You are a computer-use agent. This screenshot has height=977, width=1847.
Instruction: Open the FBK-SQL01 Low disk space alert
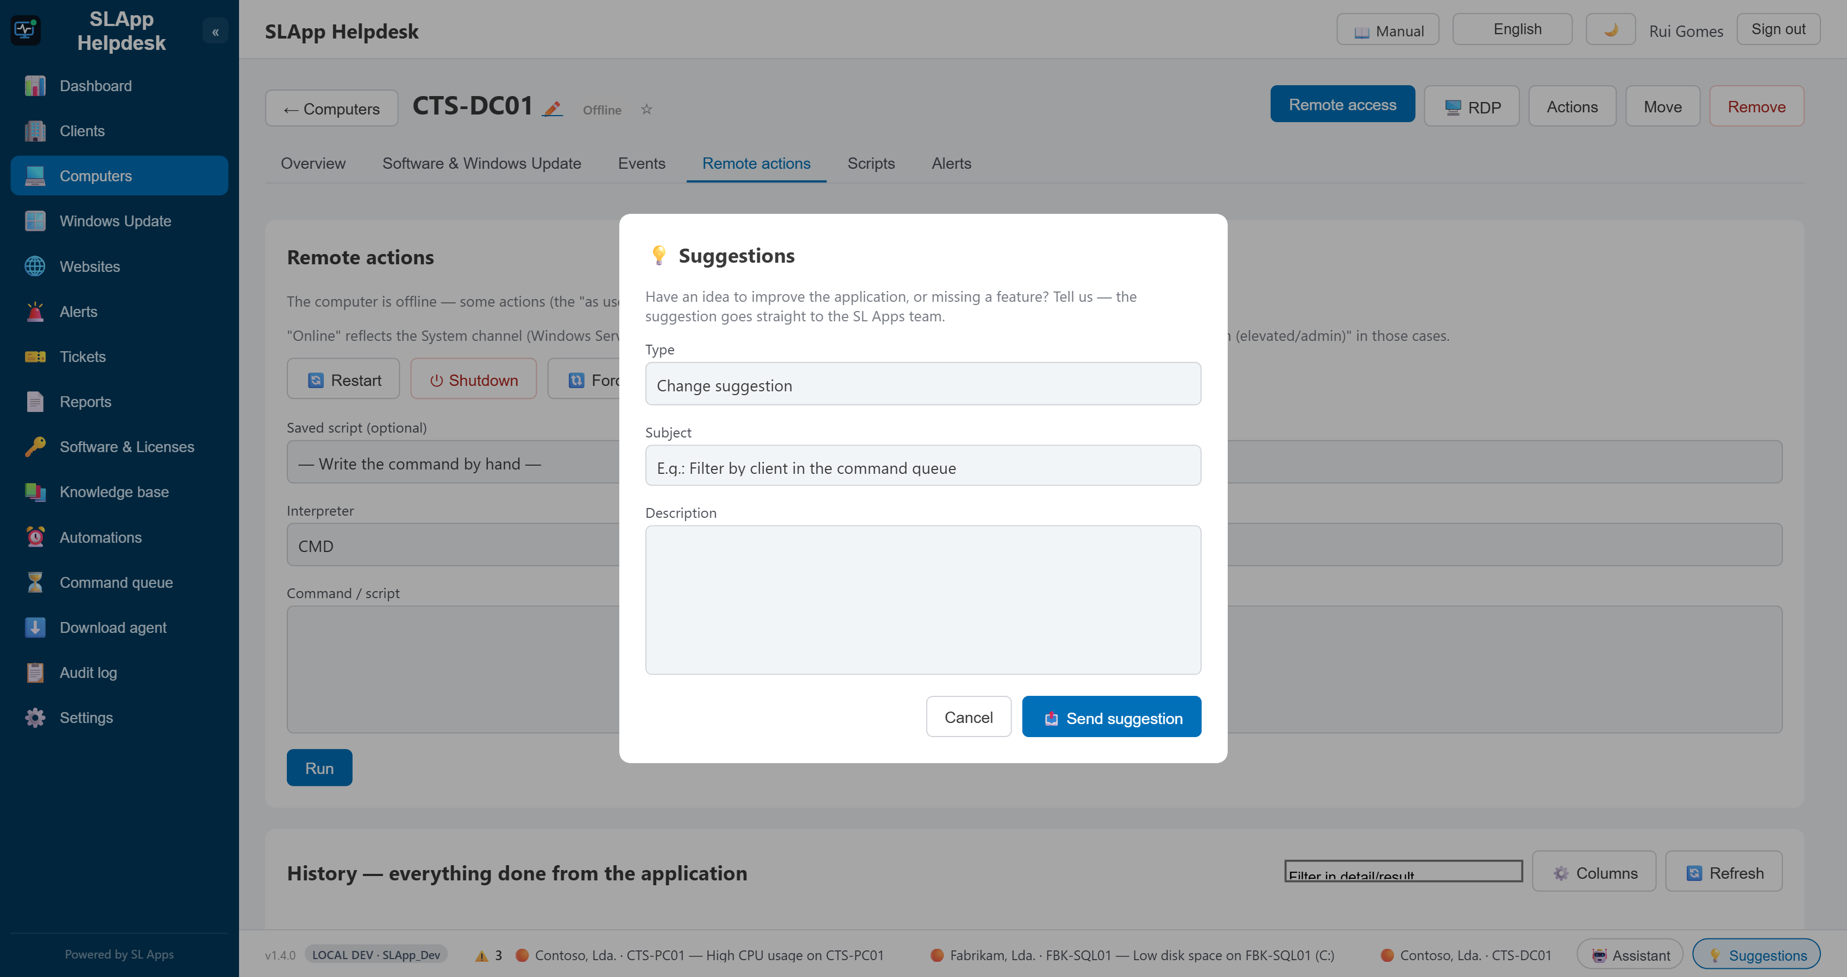[1132, 955]
